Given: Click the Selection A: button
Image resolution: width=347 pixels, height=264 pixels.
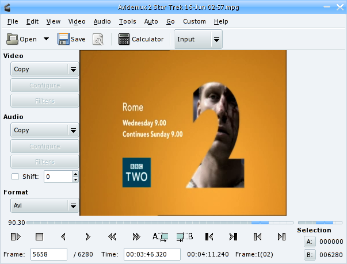Looking at the screenshot, I should pyautogui.click(x=310, y=242).
